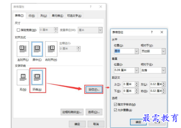Switch to the 行 tab

point(32,16)
